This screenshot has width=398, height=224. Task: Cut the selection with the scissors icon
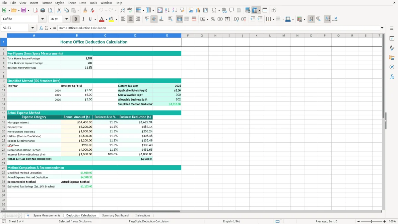point(59,10)
